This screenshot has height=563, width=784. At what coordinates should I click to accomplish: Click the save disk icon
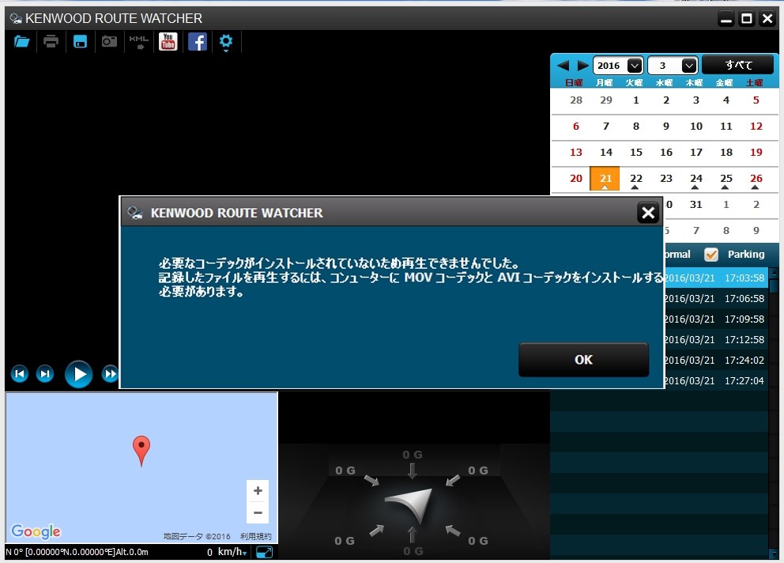80,42
